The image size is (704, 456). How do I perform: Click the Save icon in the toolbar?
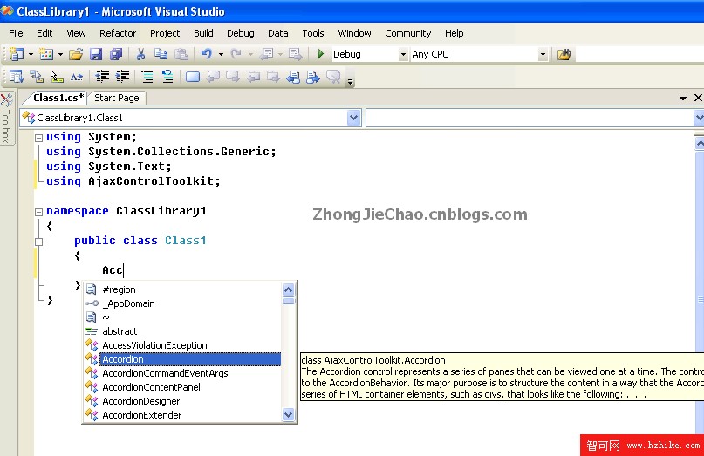(x=96, y=54)
